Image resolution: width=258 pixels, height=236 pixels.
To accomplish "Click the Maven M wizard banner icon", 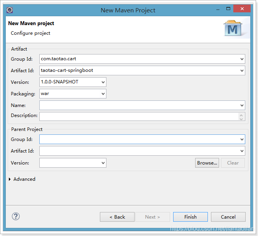I will [x=233, y=28].
